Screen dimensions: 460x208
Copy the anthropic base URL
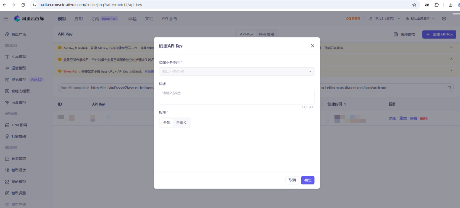click(x=449, y=88)
